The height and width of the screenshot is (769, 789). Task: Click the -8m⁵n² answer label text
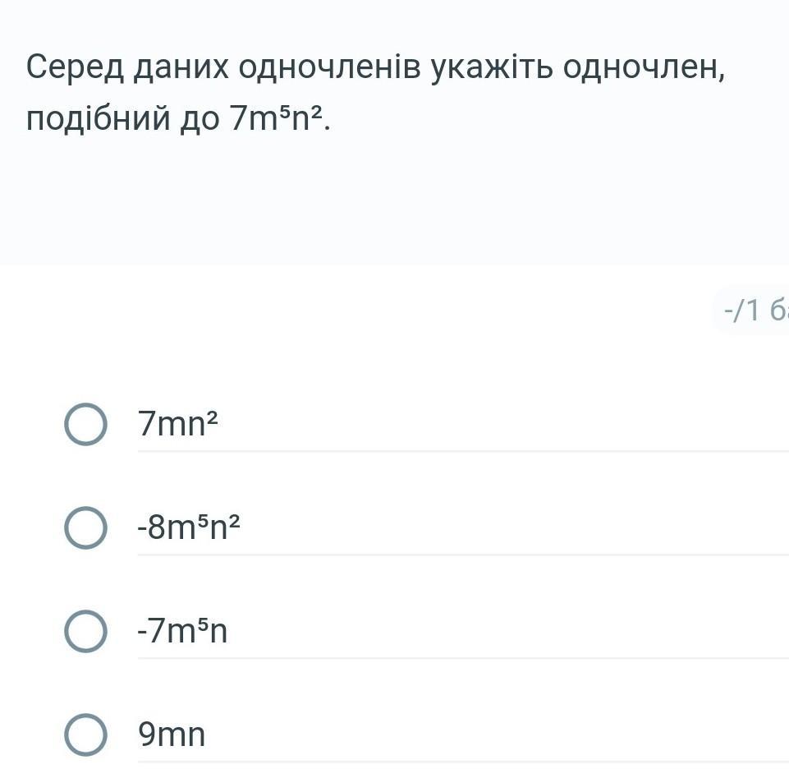pos(188,527)
